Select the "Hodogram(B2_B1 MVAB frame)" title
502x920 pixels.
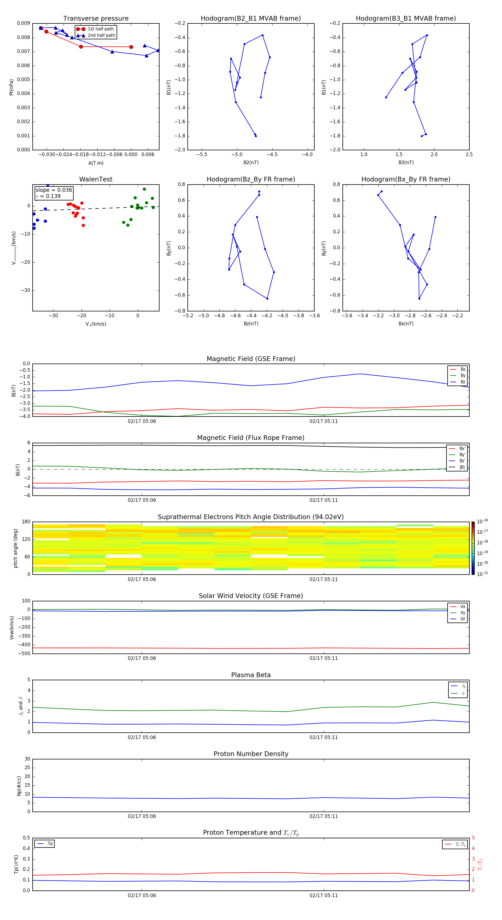251,19
